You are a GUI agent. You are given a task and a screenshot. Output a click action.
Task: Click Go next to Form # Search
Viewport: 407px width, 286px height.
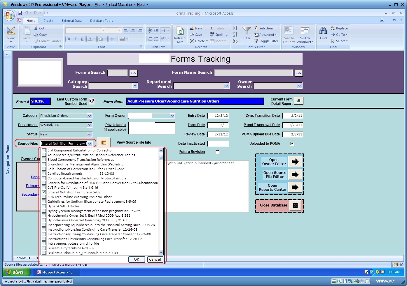click(x=133, y=73)
